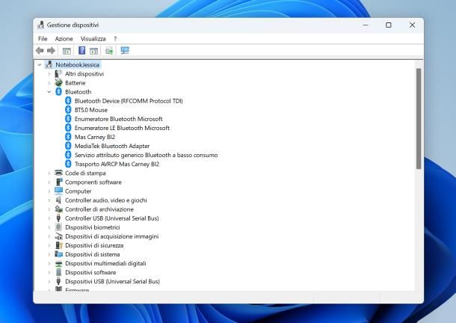This screenshot has width=456, height=323.
Task: Expand Controller USB (Universal Serial Bus)
Action: pos(49,218)
